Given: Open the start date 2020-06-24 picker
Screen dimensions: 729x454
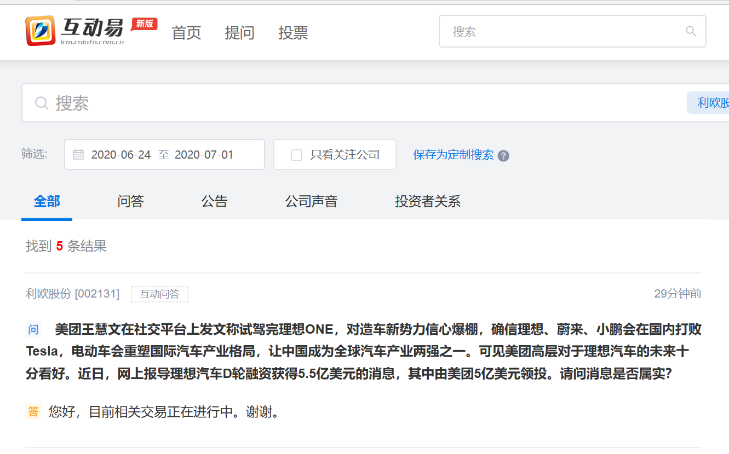Looking at the screenshot, I should [x=120, y=155].
